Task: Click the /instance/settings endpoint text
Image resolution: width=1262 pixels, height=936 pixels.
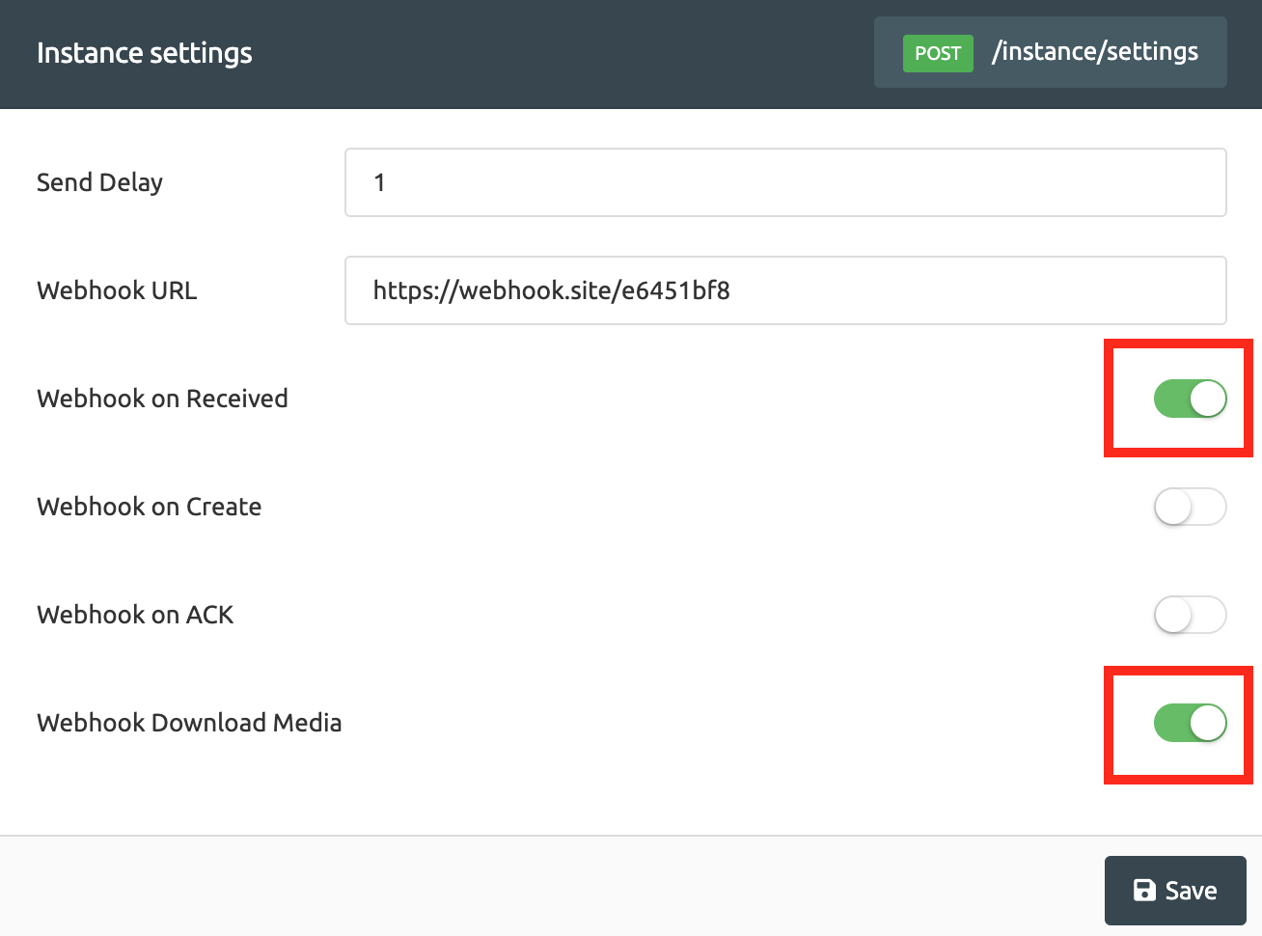Action: pos(1095,52)
